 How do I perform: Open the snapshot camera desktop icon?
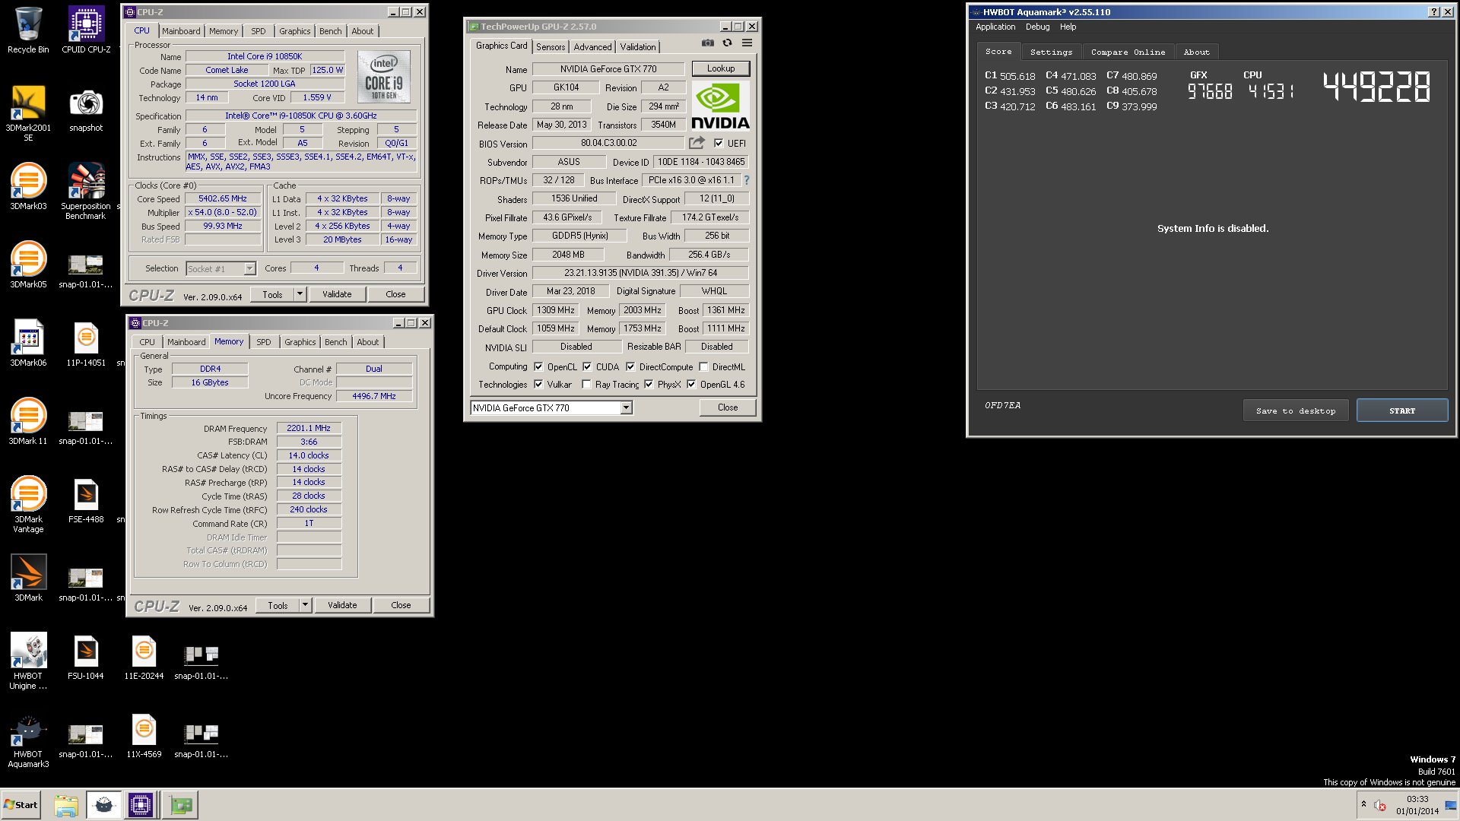click(x=86, y=109)
